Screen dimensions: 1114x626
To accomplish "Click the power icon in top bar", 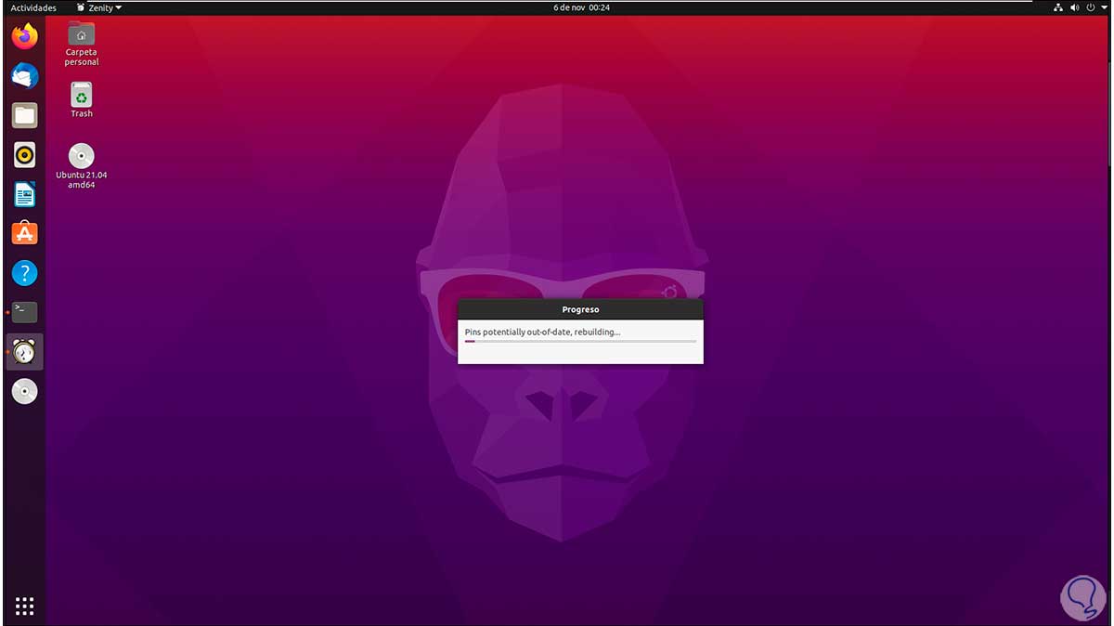I will click(1090, 7).
